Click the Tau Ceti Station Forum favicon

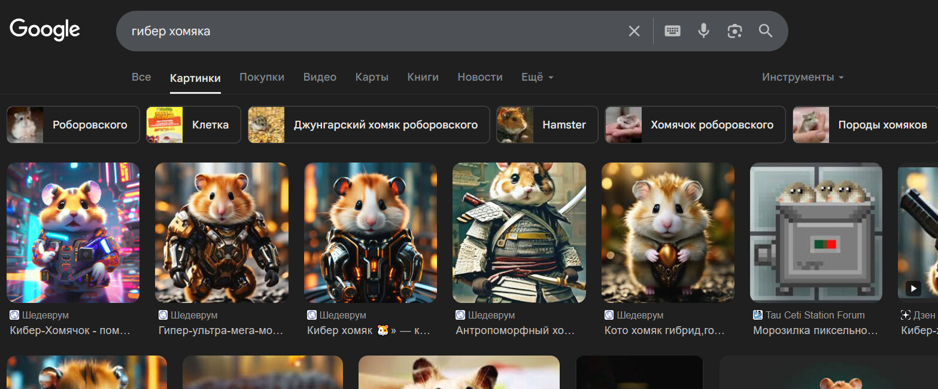pyautogui.click(x=758, y=315)
